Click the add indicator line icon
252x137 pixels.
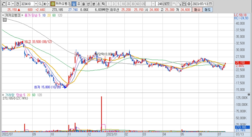[179, 4]
